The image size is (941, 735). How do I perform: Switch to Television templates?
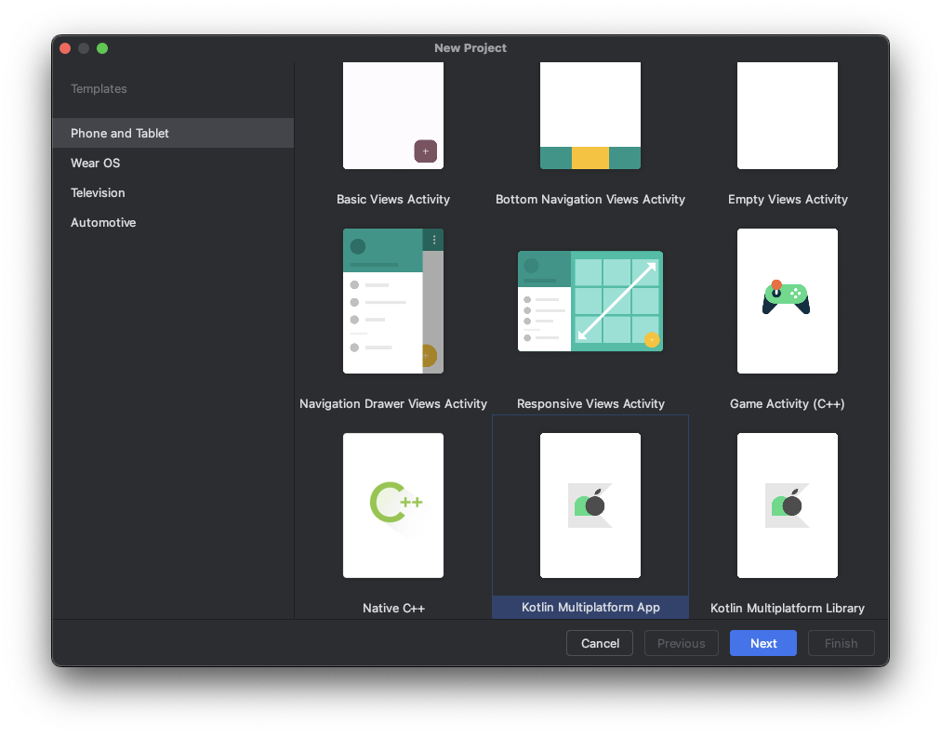click(173, 192)
